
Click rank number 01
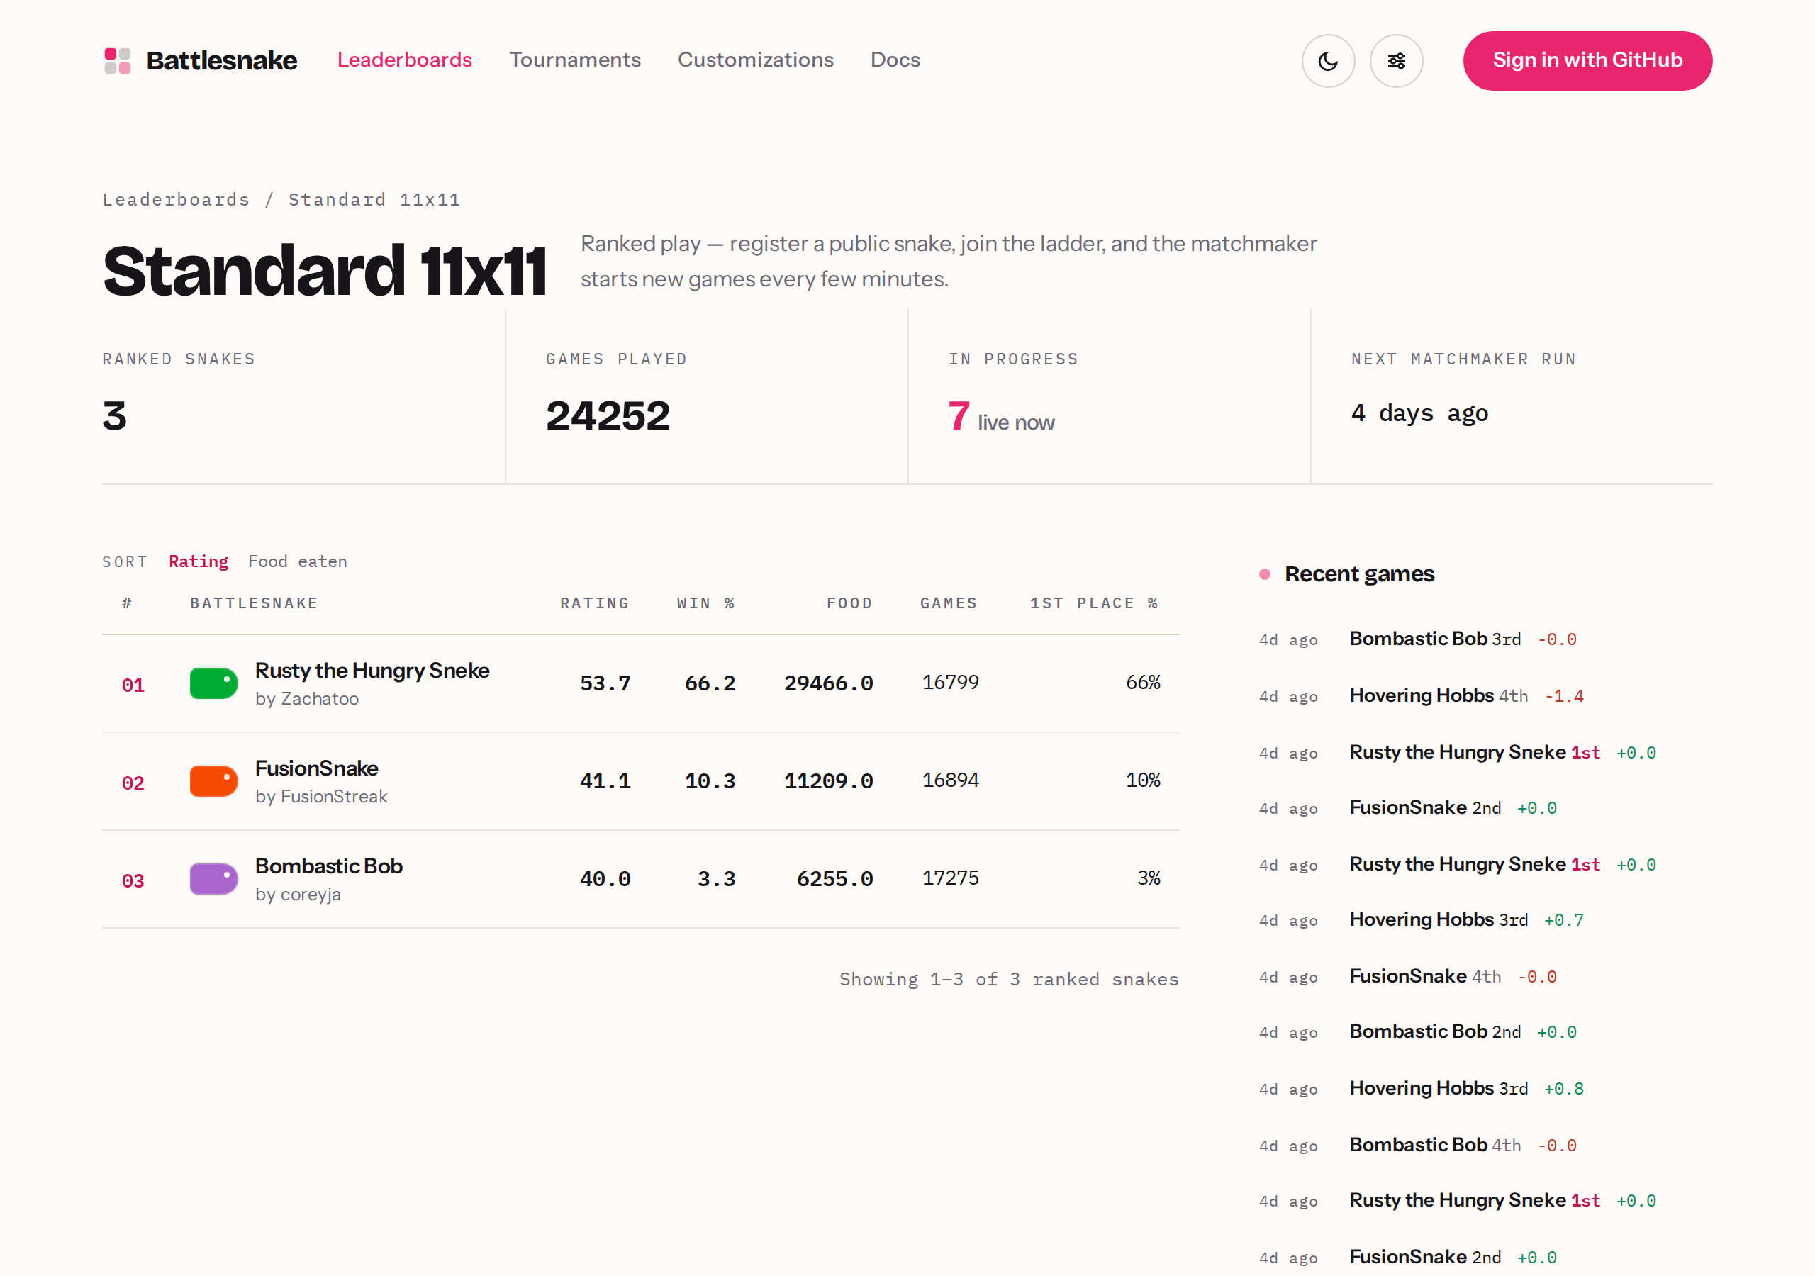[x=133, y=685]
